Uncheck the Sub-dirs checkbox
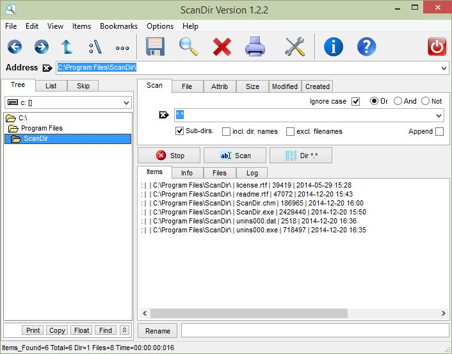This screenshot has height=354, width=452. (x=179, y=131)
